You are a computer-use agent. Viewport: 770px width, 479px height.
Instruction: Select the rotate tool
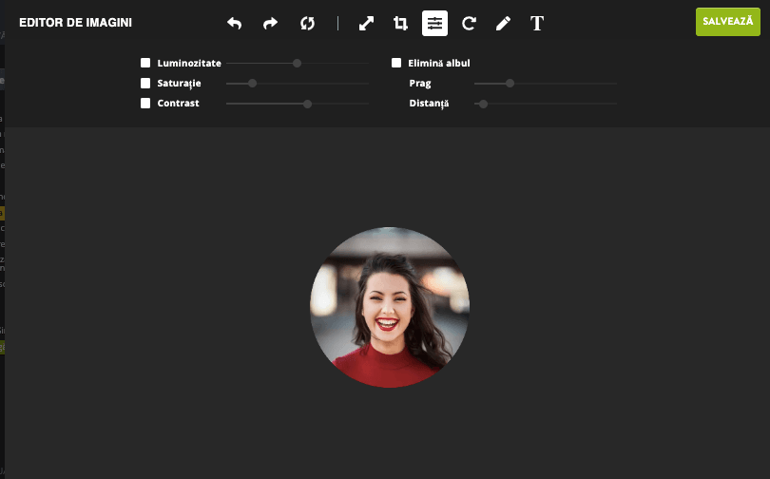pos(469,23)
